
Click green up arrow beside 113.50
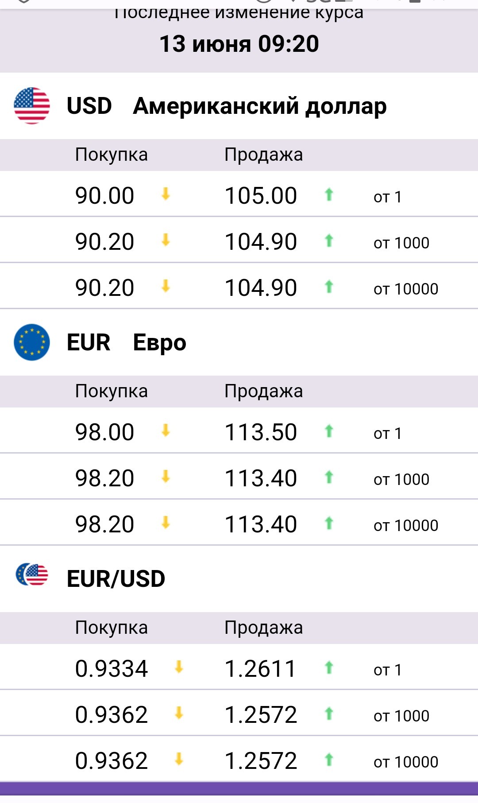[329, 431]
